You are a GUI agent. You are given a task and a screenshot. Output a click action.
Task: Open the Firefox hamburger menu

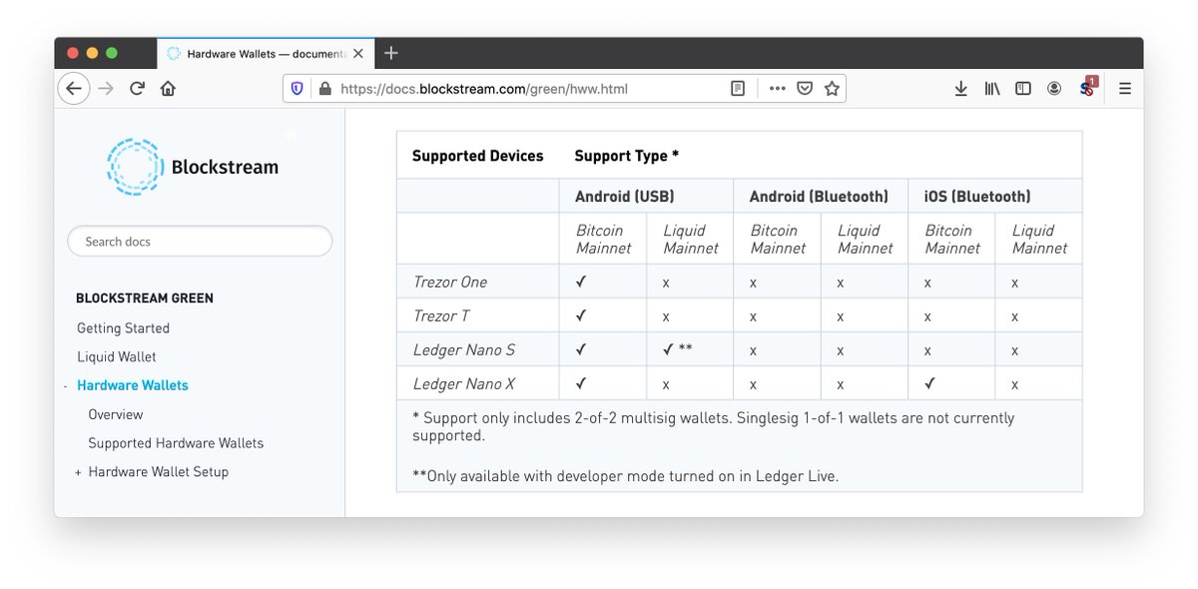click(1125, 89)
